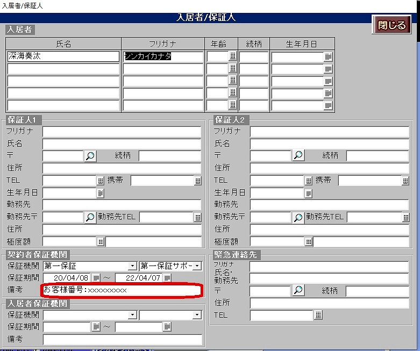Open 入居者保証機関 保証機関 dropdown

click(x=132, y=315)
